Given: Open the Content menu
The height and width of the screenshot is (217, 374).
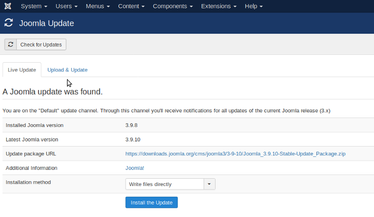Looking at the screenshot, I should tap(131, 6).
